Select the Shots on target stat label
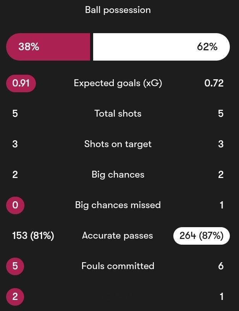This screenshot has height=311, width=239. click(x=118, y=144)
